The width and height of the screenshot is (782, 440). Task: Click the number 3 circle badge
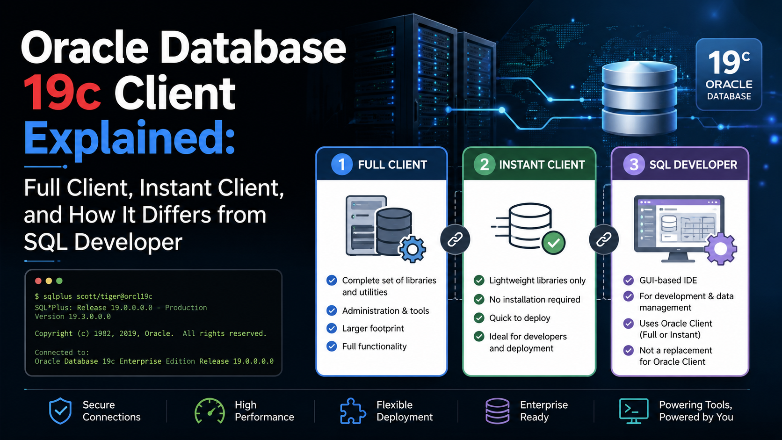(634, 165)
